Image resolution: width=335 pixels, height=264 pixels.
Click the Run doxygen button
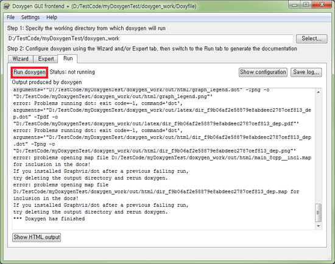(29, 72)
